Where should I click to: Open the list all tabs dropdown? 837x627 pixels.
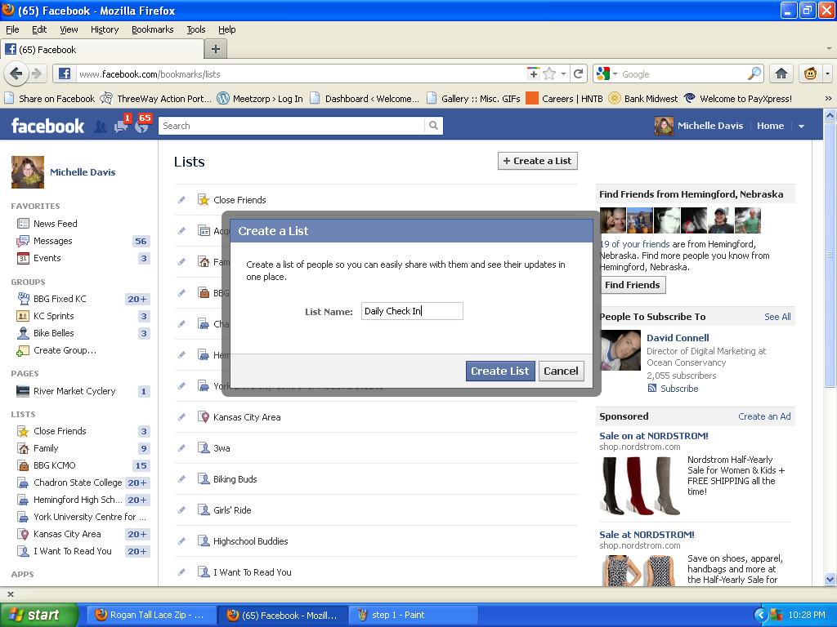(829, 48)
